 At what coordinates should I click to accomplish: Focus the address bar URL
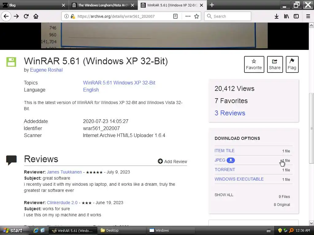(x=116, y=17)
